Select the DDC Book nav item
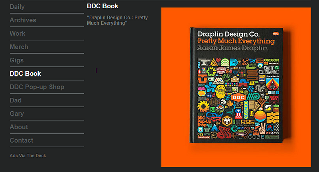The width and height of the screenshot is (319, 172). 25,74
